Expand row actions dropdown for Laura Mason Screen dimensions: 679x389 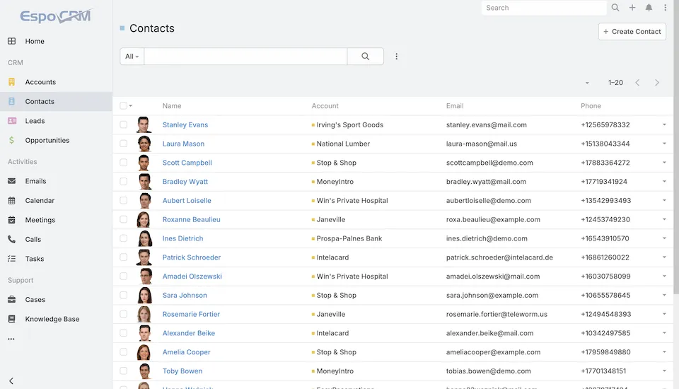coord(664,144)
